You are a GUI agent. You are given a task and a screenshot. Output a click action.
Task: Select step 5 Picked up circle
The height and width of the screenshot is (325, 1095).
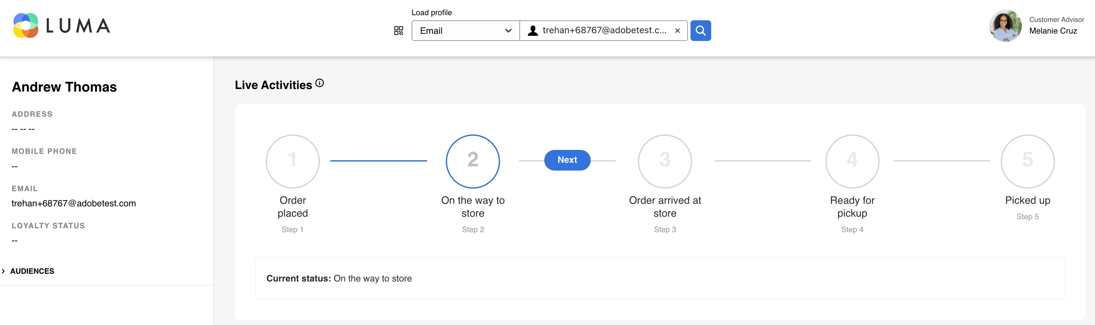(1028, 161)
